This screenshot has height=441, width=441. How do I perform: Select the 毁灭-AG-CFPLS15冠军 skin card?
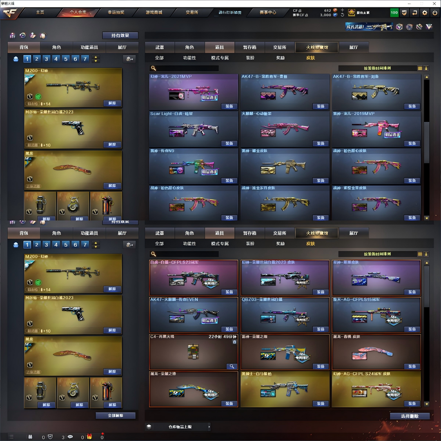[x=376, y=315]
